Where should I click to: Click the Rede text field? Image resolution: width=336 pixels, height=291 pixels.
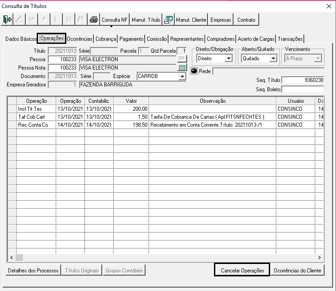[268, 71]
